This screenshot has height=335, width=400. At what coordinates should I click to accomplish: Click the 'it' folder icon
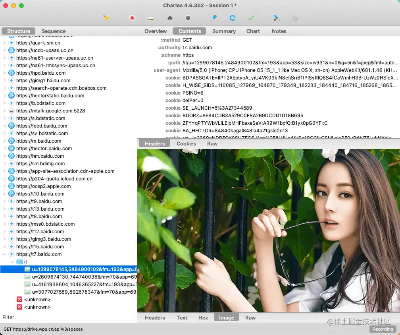[19, 261]
